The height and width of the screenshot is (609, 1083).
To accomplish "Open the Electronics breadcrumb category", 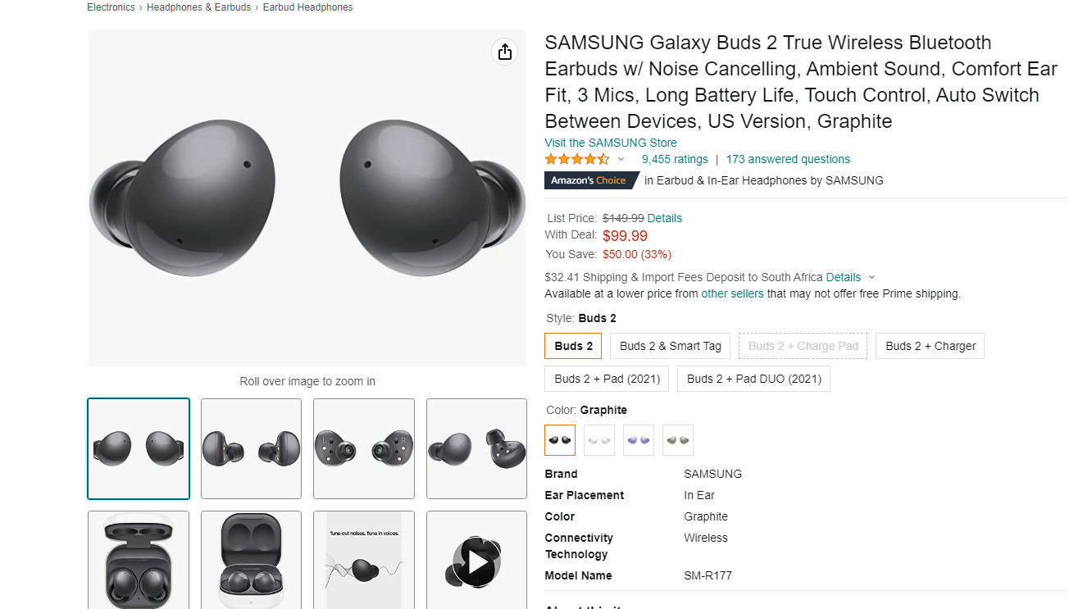I will [111, 7].
